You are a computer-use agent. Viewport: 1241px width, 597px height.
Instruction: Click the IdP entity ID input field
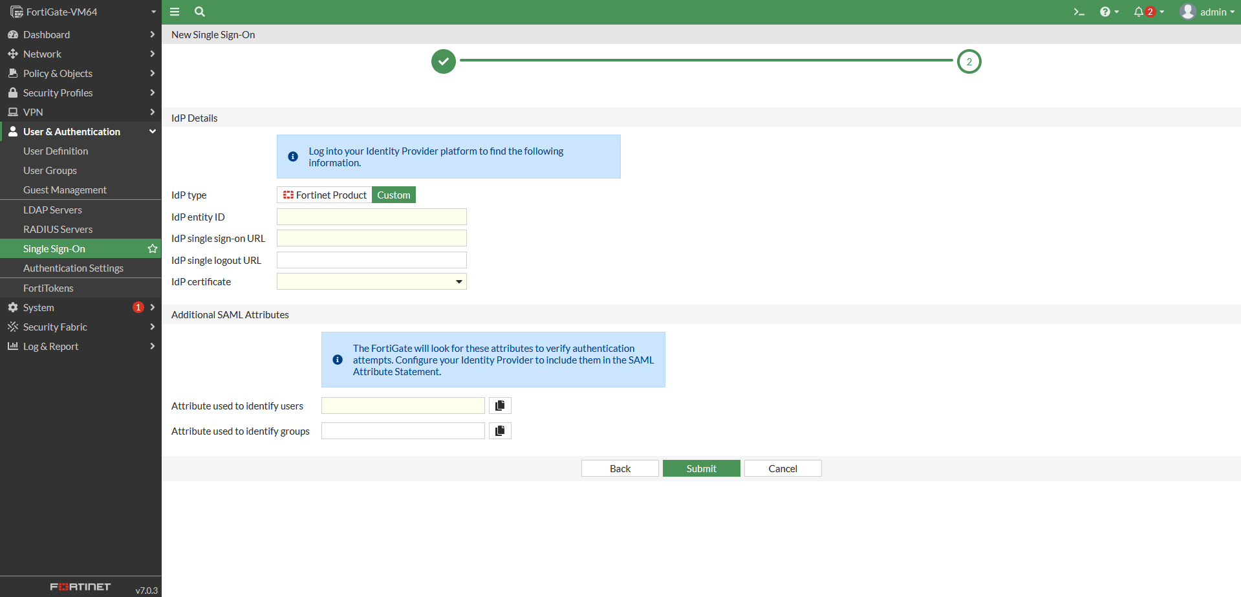pos(372,217)
